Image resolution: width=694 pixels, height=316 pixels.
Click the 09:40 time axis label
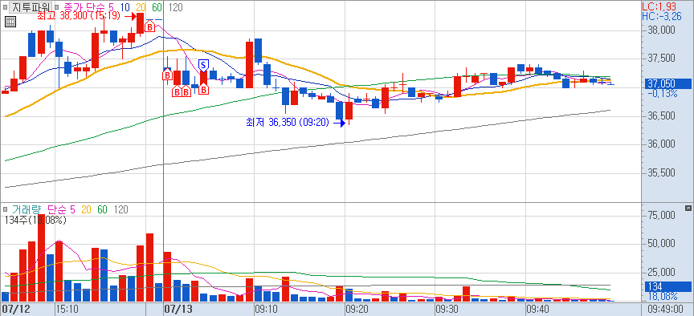537,308
